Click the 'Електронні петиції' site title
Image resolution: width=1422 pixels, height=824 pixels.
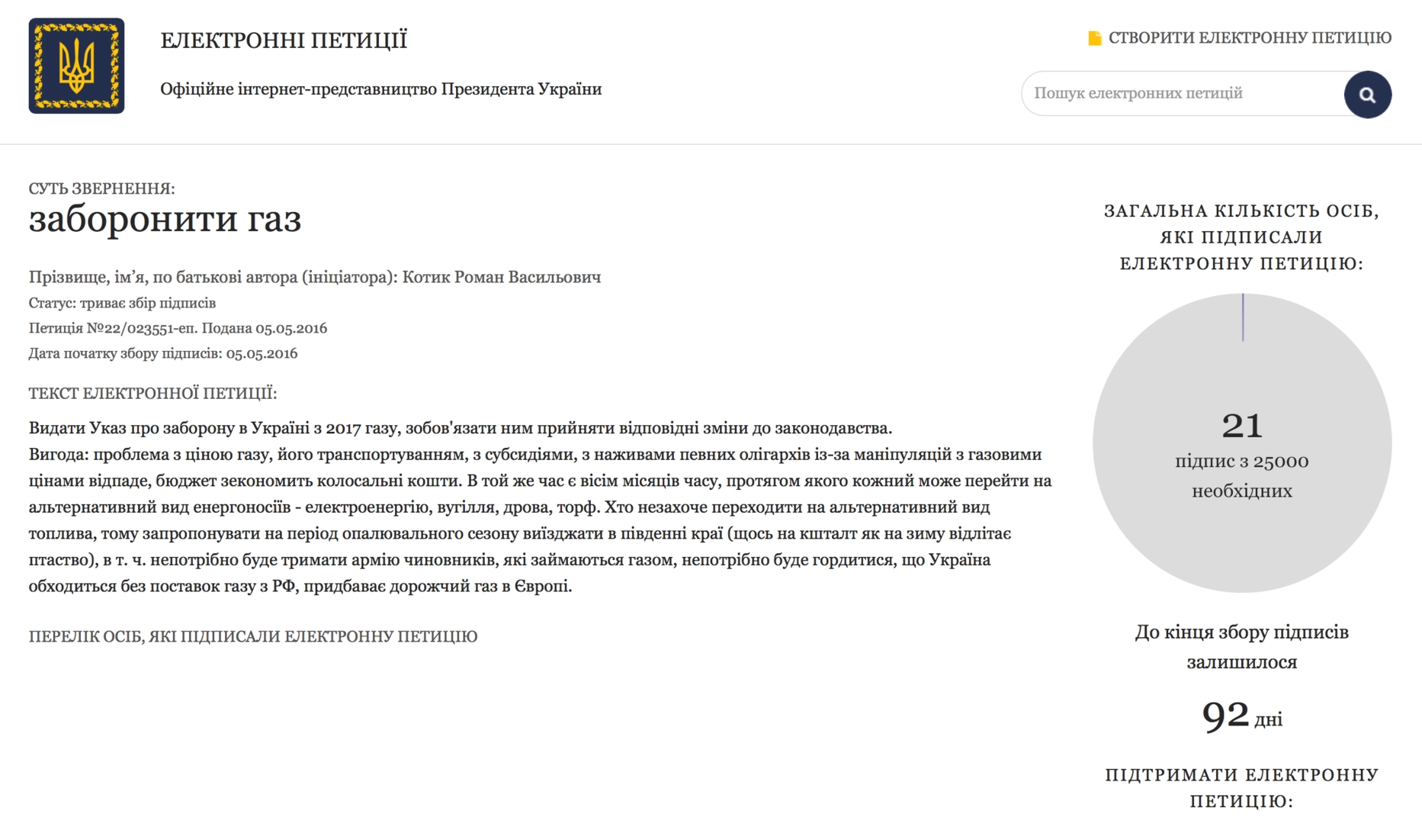pos(284,40)
